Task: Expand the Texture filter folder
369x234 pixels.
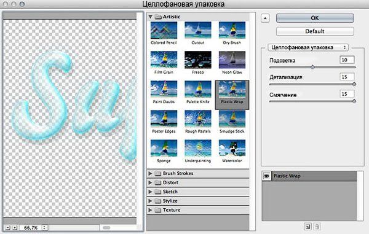Action: (150, 210)
